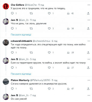
Task: View analytics showing 34 views
Action: [x=70, y=29]
